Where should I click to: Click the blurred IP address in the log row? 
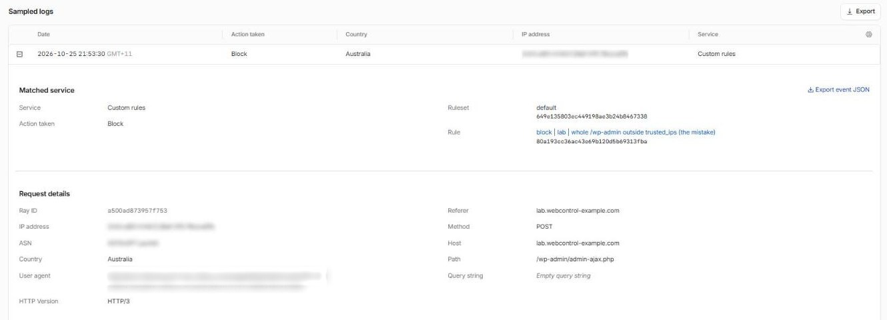pos(575,54)
